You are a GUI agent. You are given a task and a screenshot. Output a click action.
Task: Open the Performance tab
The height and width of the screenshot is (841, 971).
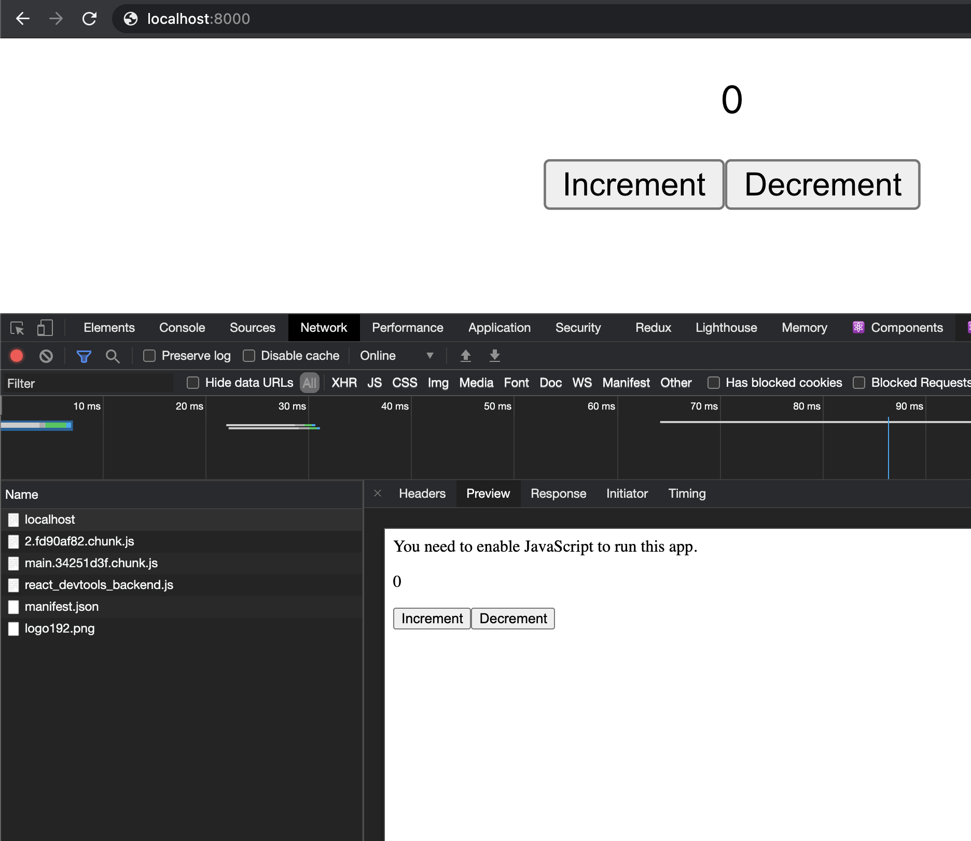click(408, 328)
